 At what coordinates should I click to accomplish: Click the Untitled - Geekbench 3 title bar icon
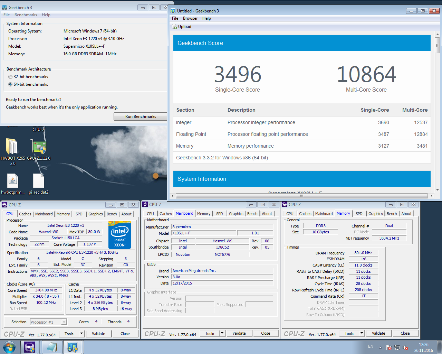[x=173, y=11]
